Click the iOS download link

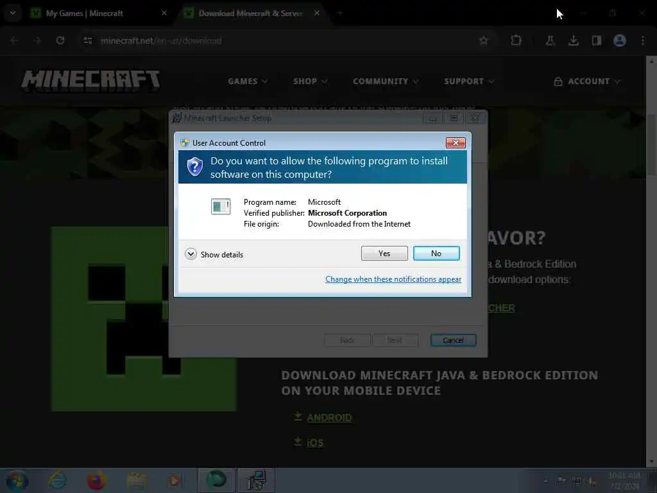pos(315,443)
